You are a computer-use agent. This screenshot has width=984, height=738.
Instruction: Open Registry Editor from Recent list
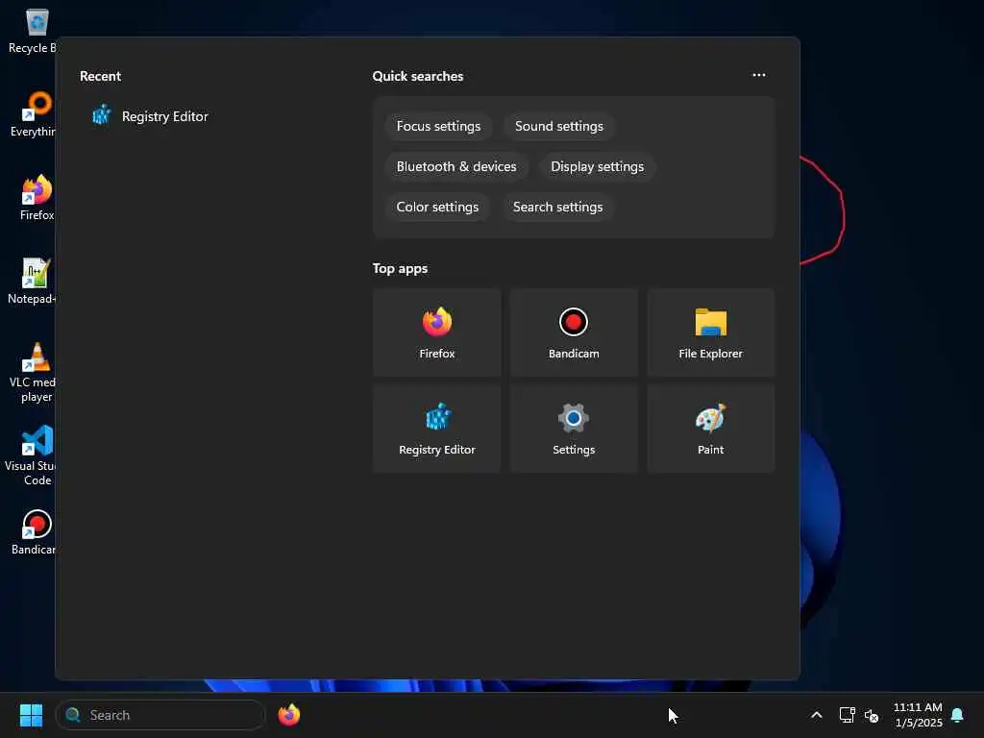tap(151, 116)
